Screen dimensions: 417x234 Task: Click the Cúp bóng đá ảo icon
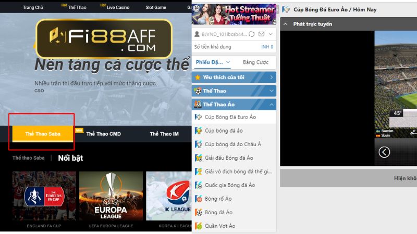pos(199,131)
